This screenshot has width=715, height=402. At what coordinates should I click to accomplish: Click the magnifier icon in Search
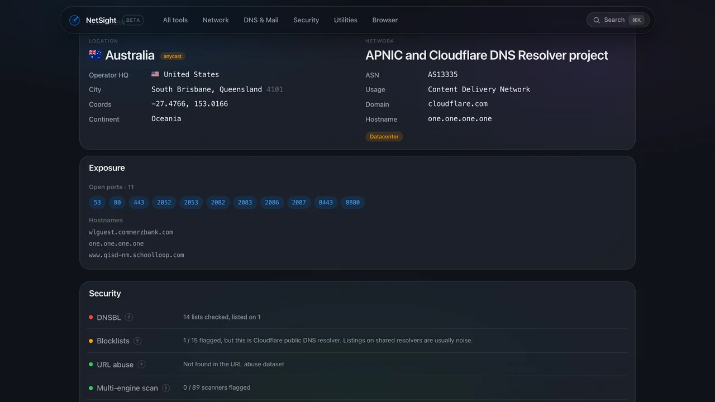point(597,20)
